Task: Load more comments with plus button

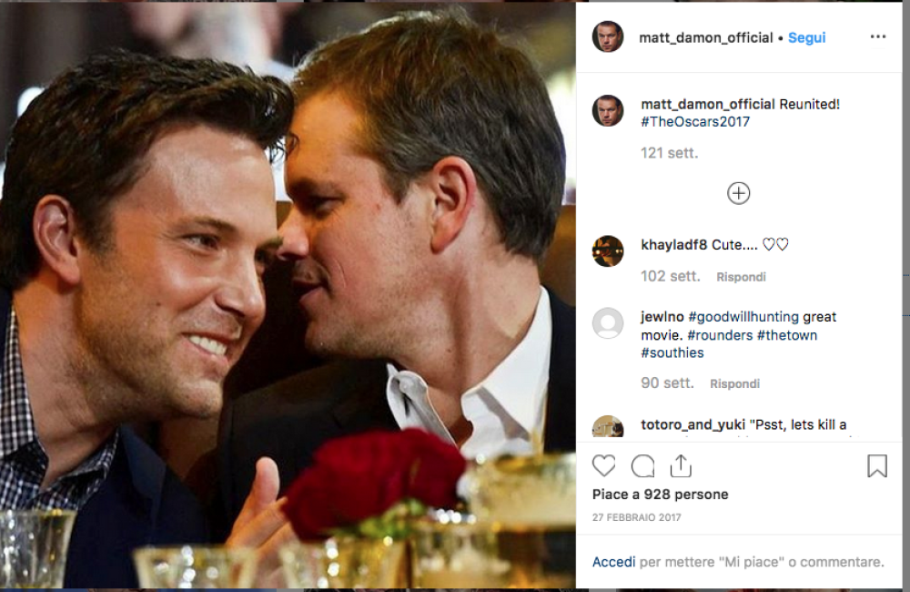Action: point(738,193)
